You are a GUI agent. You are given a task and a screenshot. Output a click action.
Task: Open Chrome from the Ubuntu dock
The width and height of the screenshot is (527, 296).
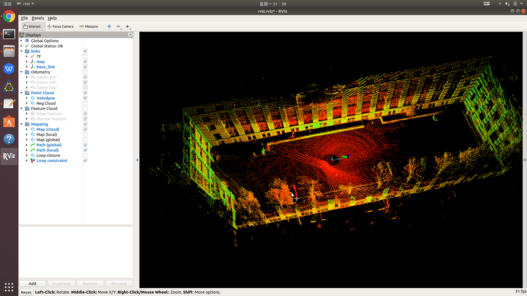(x=9, y=17)
